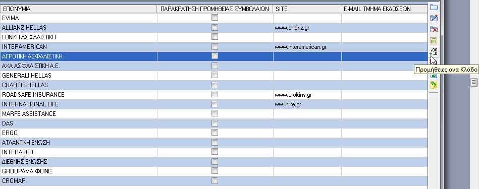Select the INTERNATIONAL LIFE row name

click(30, 104)
